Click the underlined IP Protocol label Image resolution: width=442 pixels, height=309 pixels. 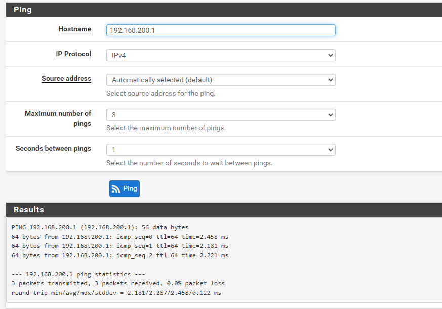coord(73,54)
